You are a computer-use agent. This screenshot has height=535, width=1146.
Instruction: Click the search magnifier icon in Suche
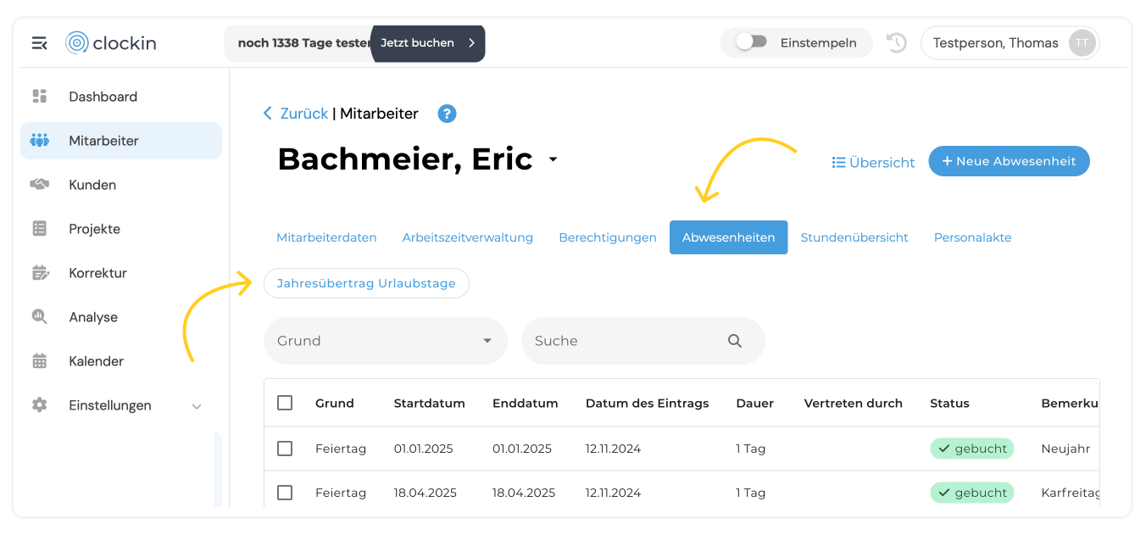(735, 341)
